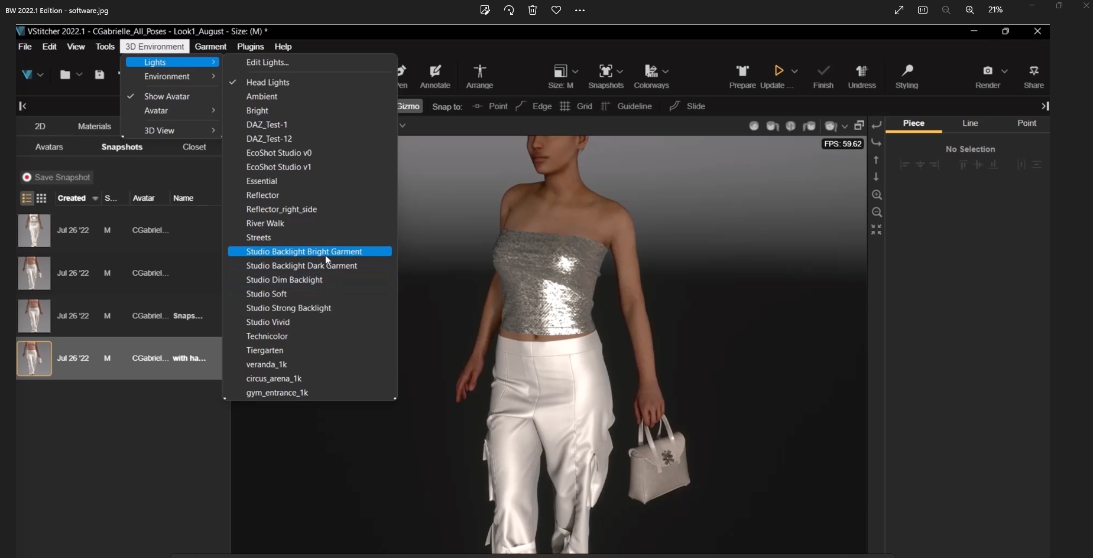Open the Render dropdown arrow

(1004, 71)
